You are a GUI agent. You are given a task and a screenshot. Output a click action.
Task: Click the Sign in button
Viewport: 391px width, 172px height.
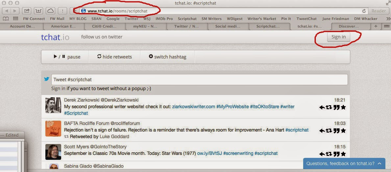(x=338, y=37)
